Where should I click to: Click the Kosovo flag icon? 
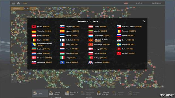[x=62, y=62]
